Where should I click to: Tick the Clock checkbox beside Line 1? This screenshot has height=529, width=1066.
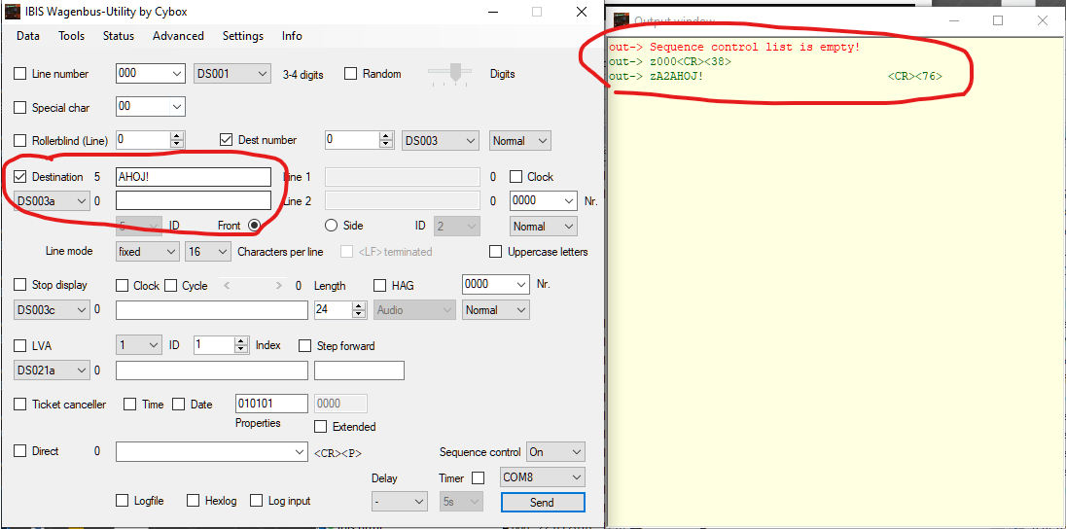pyautogui.click(x=516, y=177)
